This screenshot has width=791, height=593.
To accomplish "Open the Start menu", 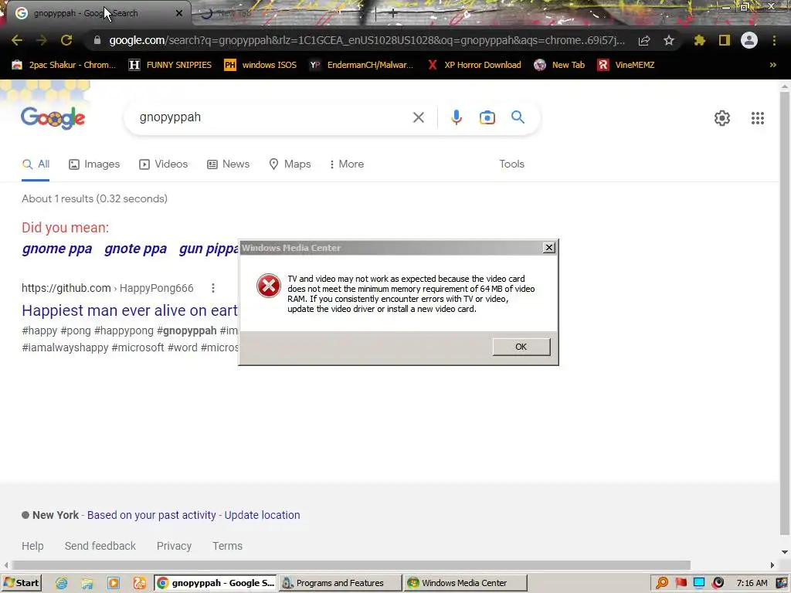I will click(x=21, y=583).
